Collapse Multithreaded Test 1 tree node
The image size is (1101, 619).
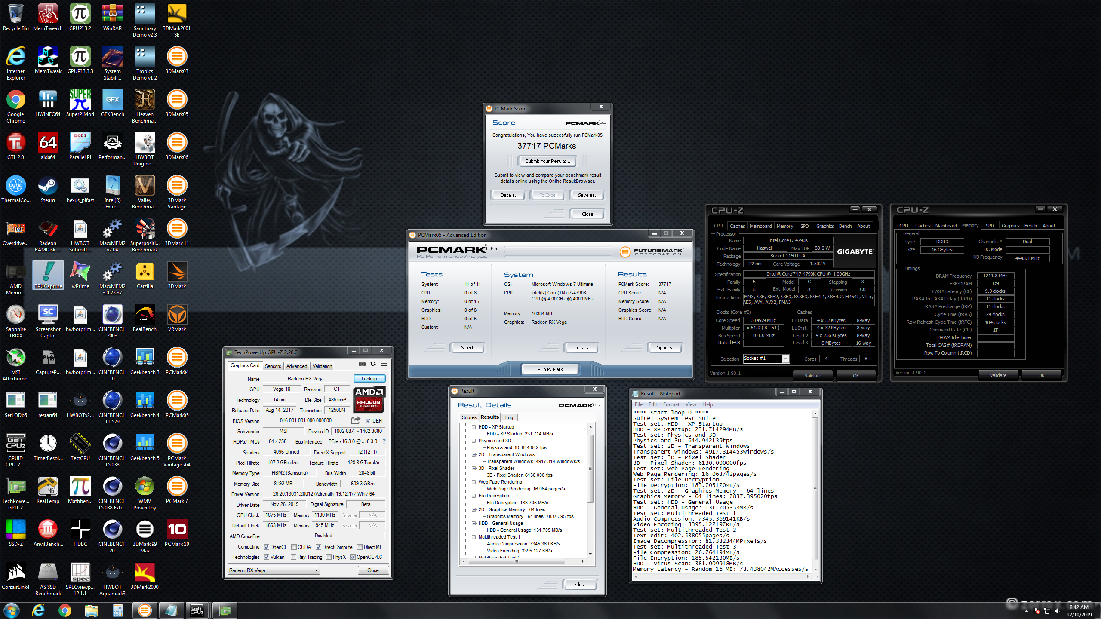click(474, 537)
